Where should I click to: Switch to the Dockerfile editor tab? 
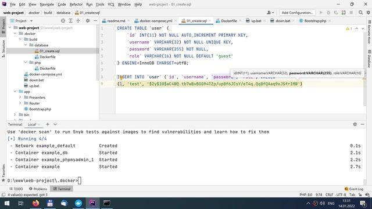(x=228, y=21)
